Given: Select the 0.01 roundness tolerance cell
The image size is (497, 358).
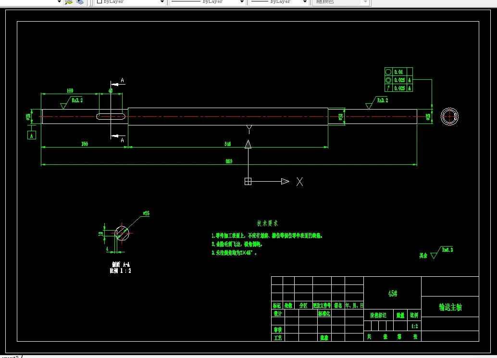Looking at the screenshot, I should click(x=399, y=72).
